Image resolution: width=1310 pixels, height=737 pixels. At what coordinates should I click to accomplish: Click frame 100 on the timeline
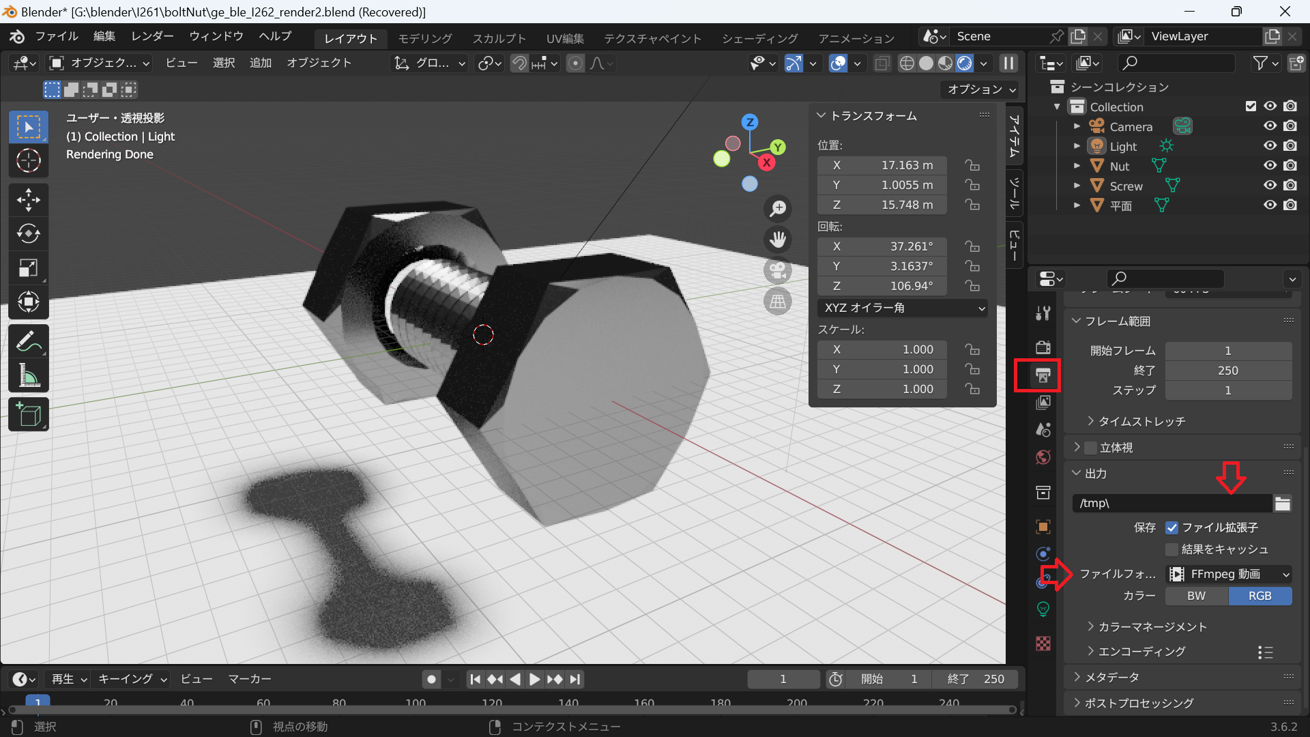[415, 702]
